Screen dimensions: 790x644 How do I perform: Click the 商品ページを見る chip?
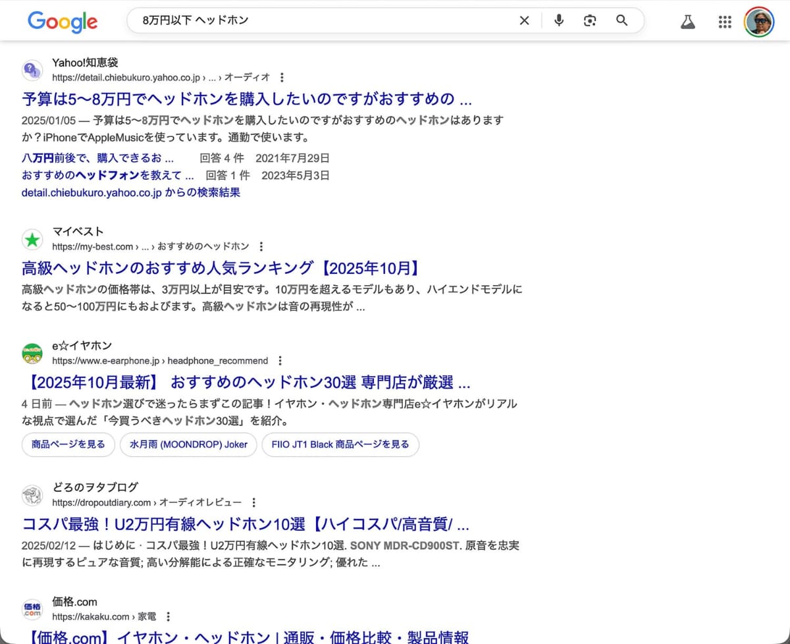tap(68, 444)
